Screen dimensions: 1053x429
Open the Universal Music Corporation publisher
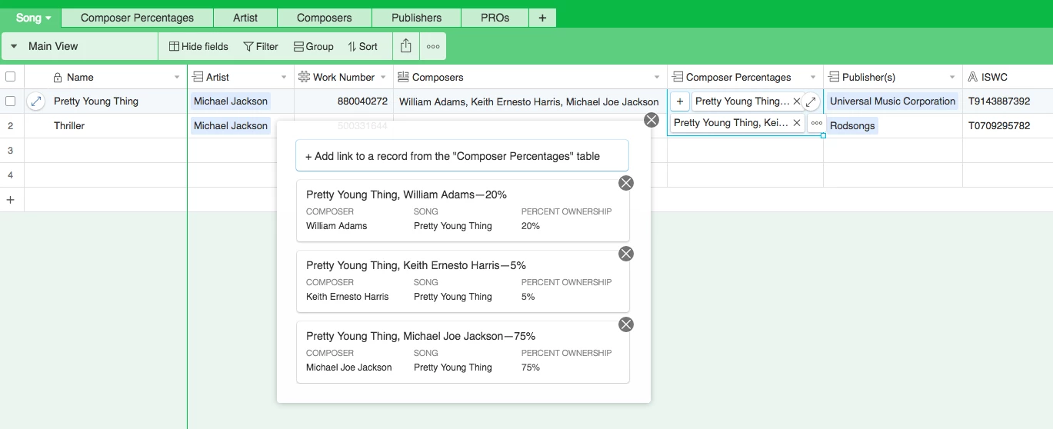pyautogui.click(x=892, y=101)
